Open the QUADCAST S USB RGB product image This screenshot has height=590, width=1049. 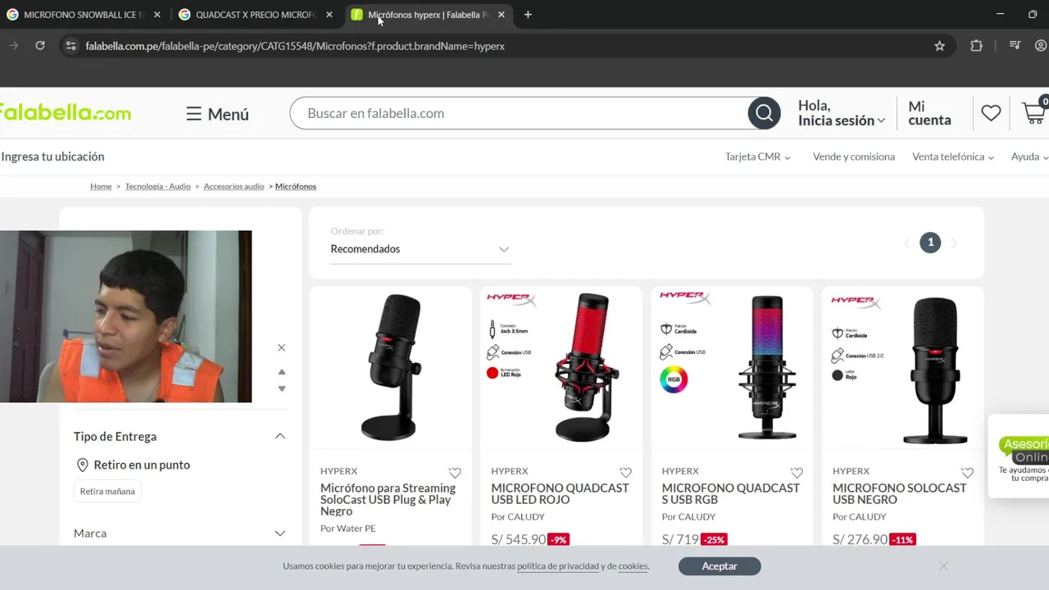tap(732, 367)
